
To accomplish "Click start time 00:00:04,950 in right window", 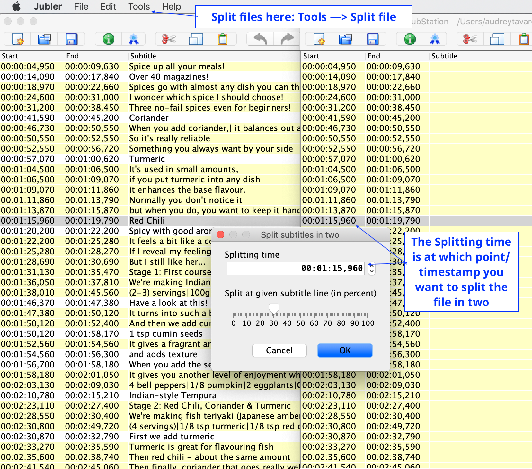I will click(x=329, y=66).
